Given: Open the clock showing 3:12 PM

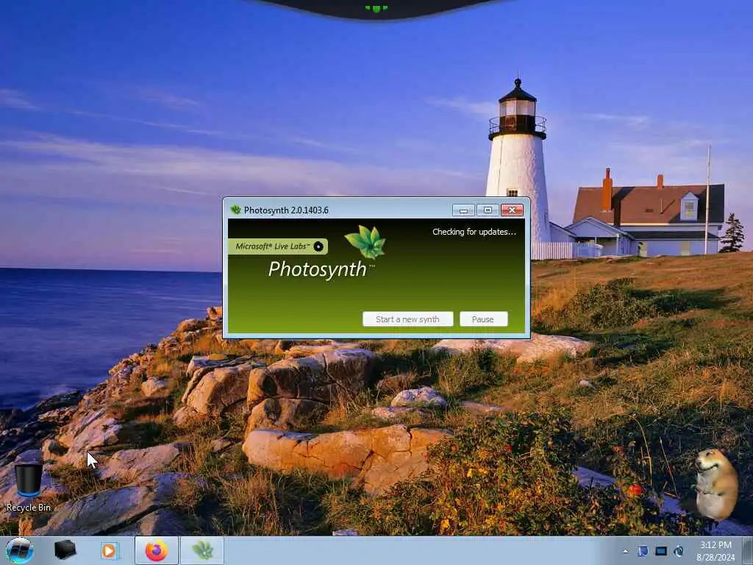Looking at the screenshot, I should 715,551.
